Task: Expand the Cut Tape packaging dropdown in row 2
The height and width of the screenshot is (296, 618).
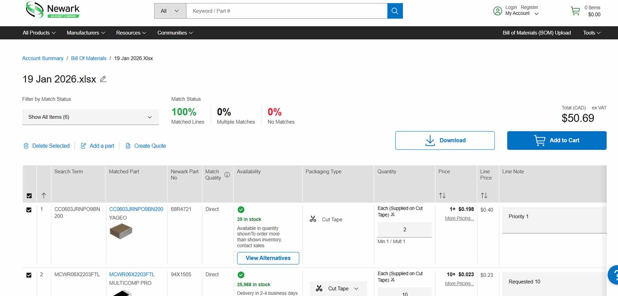Action: (338, 289)
